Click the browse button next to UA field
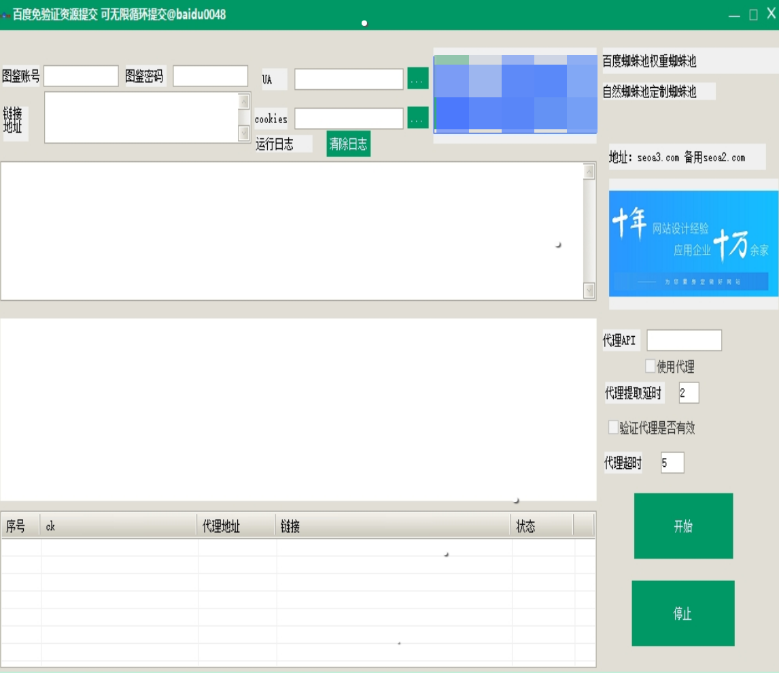Viewport: 779px width, 673px height. [417, 79]
